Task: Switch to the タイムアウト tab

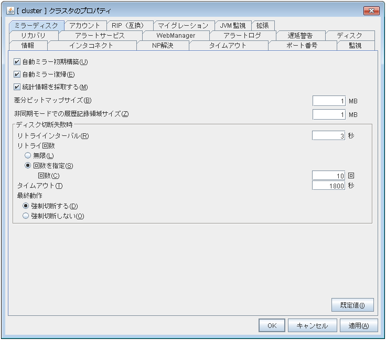Action: coord(228,46)
